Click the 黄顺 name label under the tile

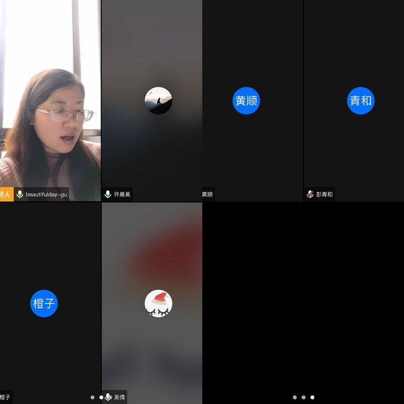(x=207, y=195)
